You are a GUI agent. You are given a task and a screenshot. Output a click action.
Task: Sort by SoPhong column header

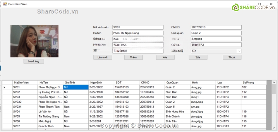point(253,83)
